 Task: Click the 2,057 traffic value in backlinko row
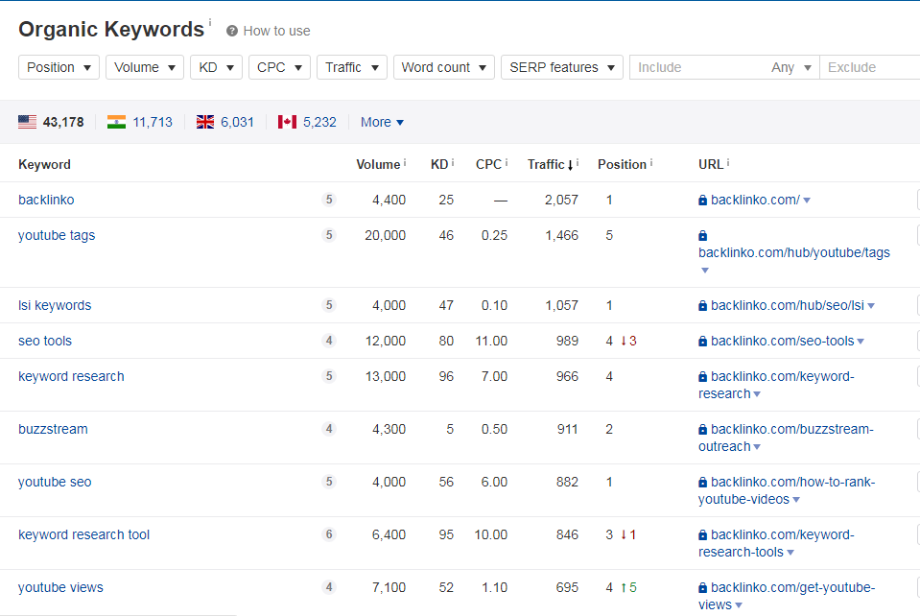pos(561,200)
